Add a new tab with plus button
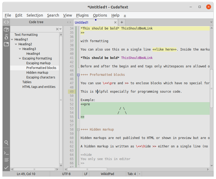The height and width of the screenshot is (179, 216). pos(122,22)
